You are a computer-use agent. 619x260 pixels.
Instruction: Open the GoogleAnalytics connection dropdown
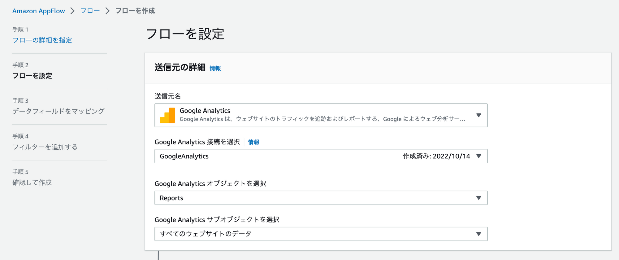pyautogui.click(x=321, y=156)
